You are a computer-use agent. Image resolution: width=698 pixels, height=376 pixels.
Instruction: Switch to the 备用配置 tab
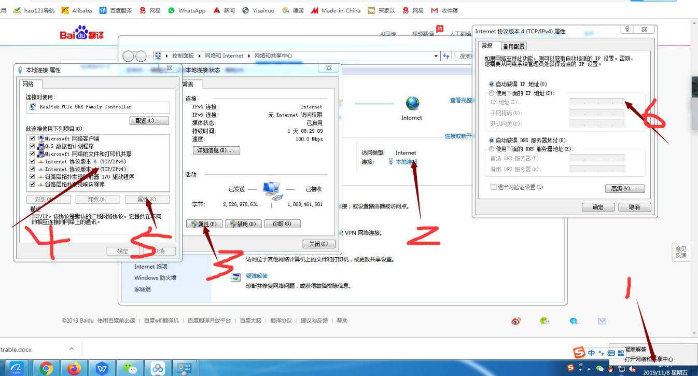coord(514,46)
